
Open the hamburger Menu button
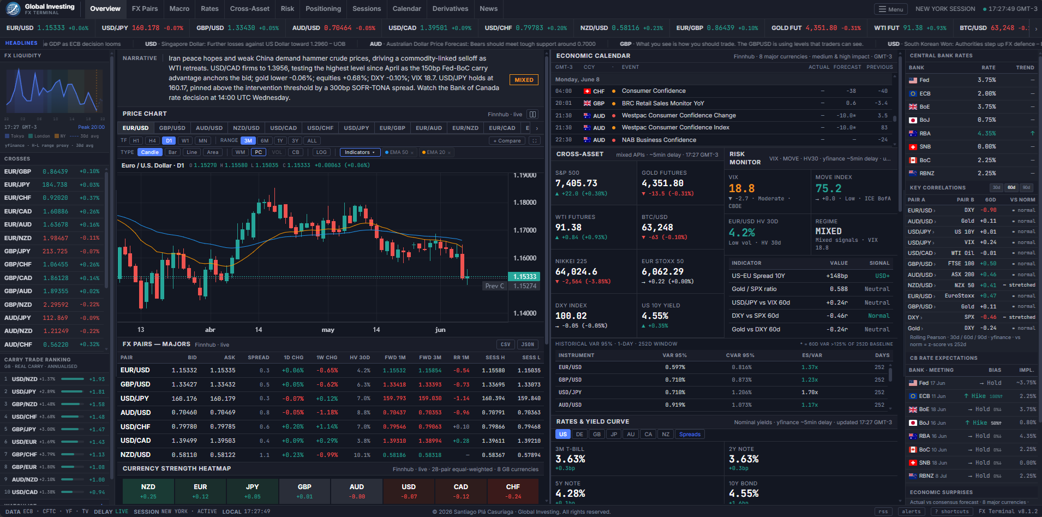[x=891, y=9]
